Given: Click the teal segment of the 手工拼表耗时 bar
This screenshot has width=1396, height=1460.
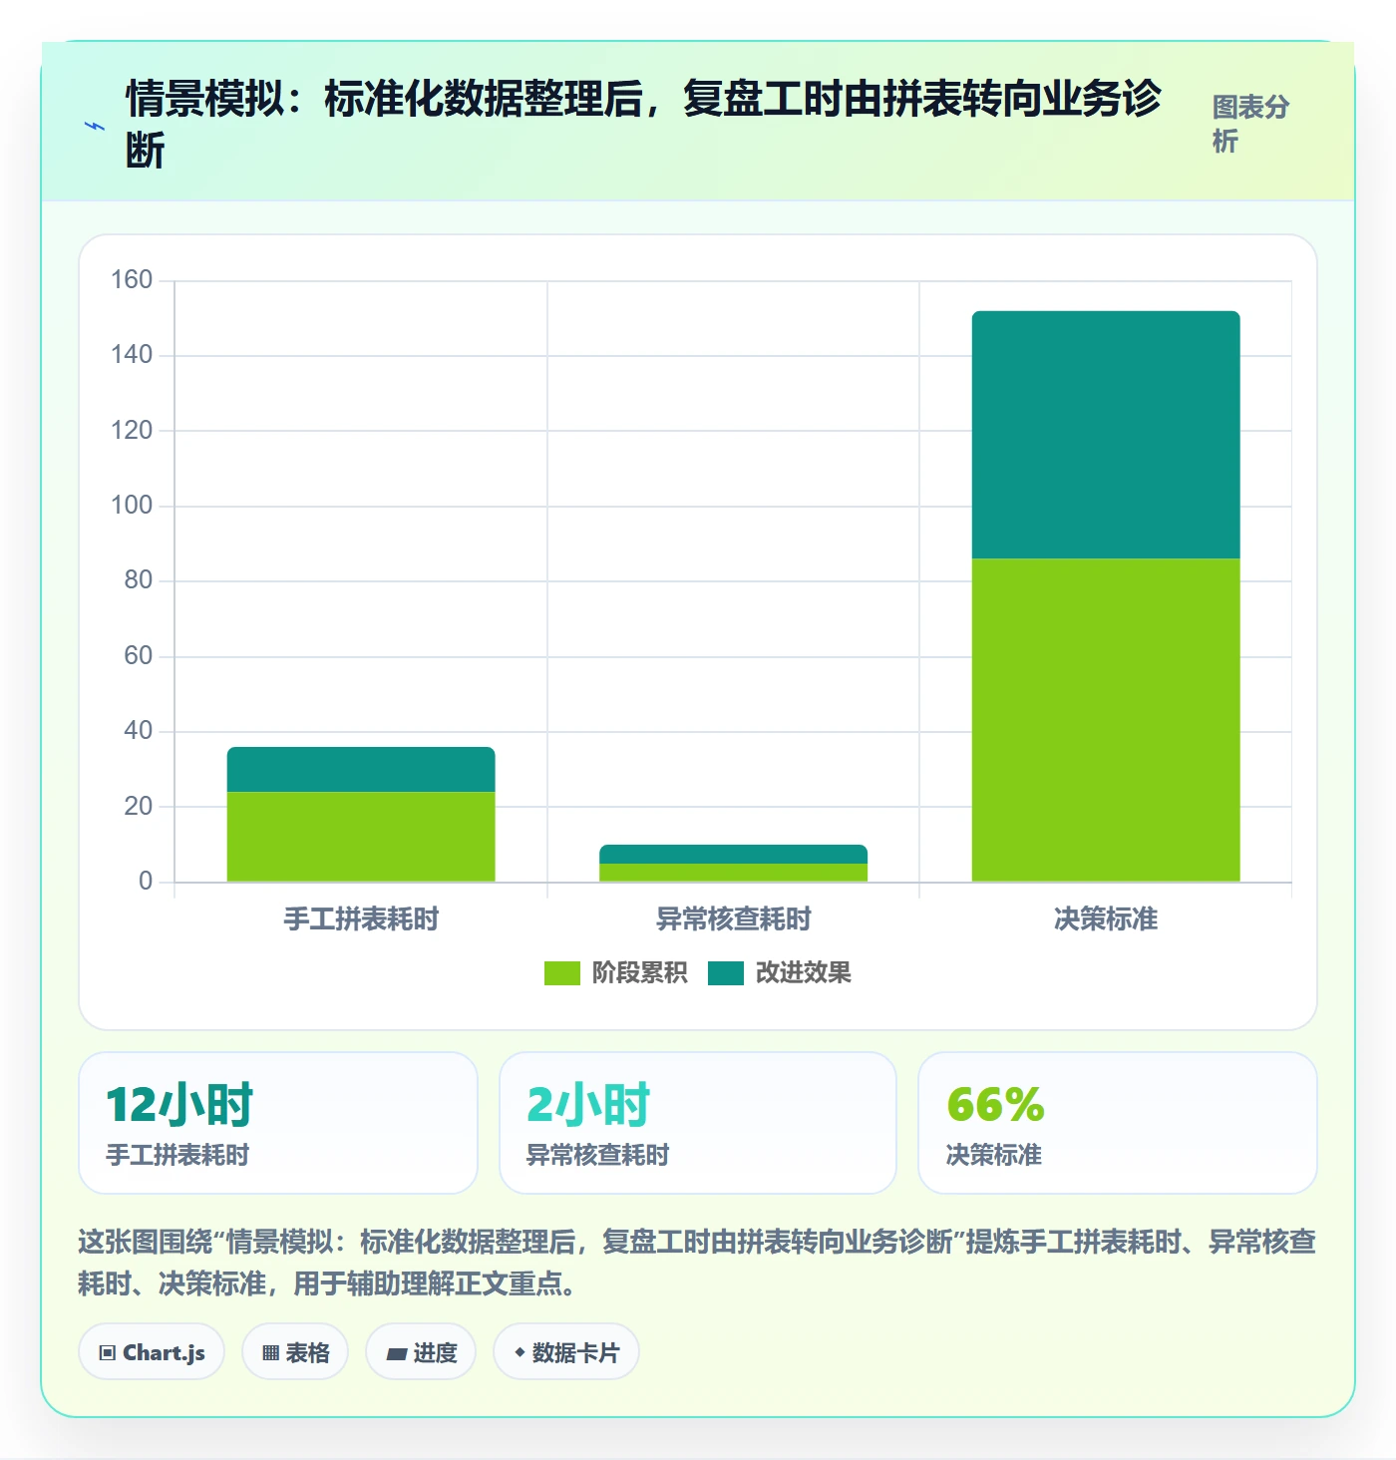Looking at the screenshot, I should (361, 769).
